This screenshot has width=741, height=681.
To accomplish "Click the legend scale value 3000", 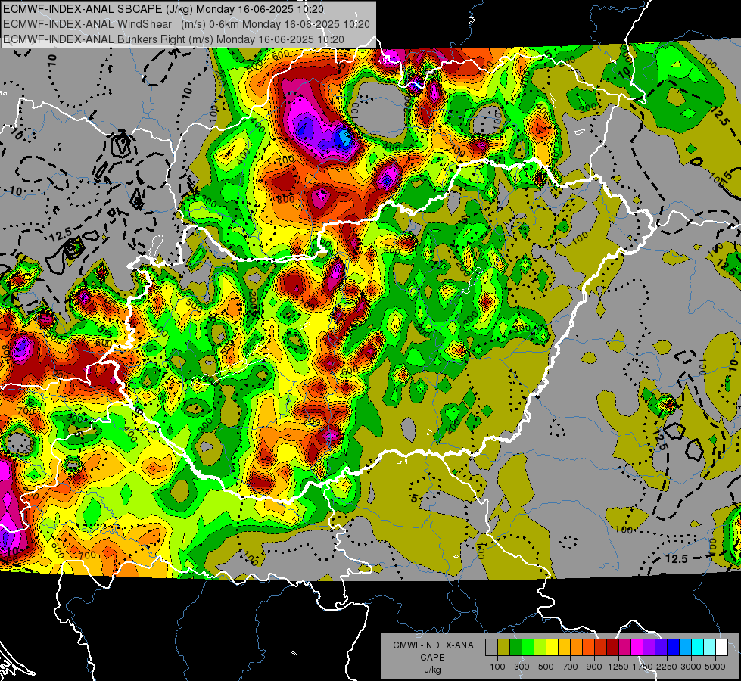I will click(x=691, y=667).
